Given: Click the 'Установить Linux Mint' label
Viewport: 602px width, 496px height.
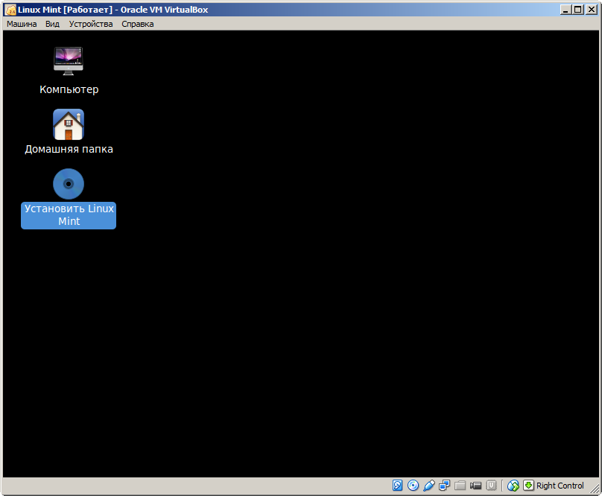Looking at the screenshot, I should tap(69, 215).
